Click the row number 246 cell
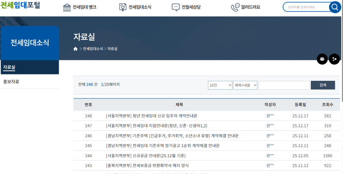 [88, 136]
